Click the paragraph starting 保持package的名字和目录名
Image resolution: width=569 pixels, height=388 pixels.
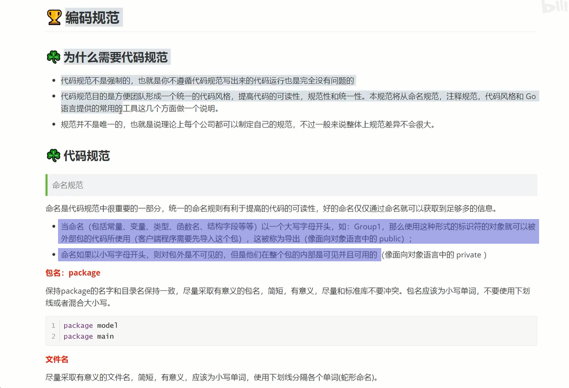pos(288,296)
